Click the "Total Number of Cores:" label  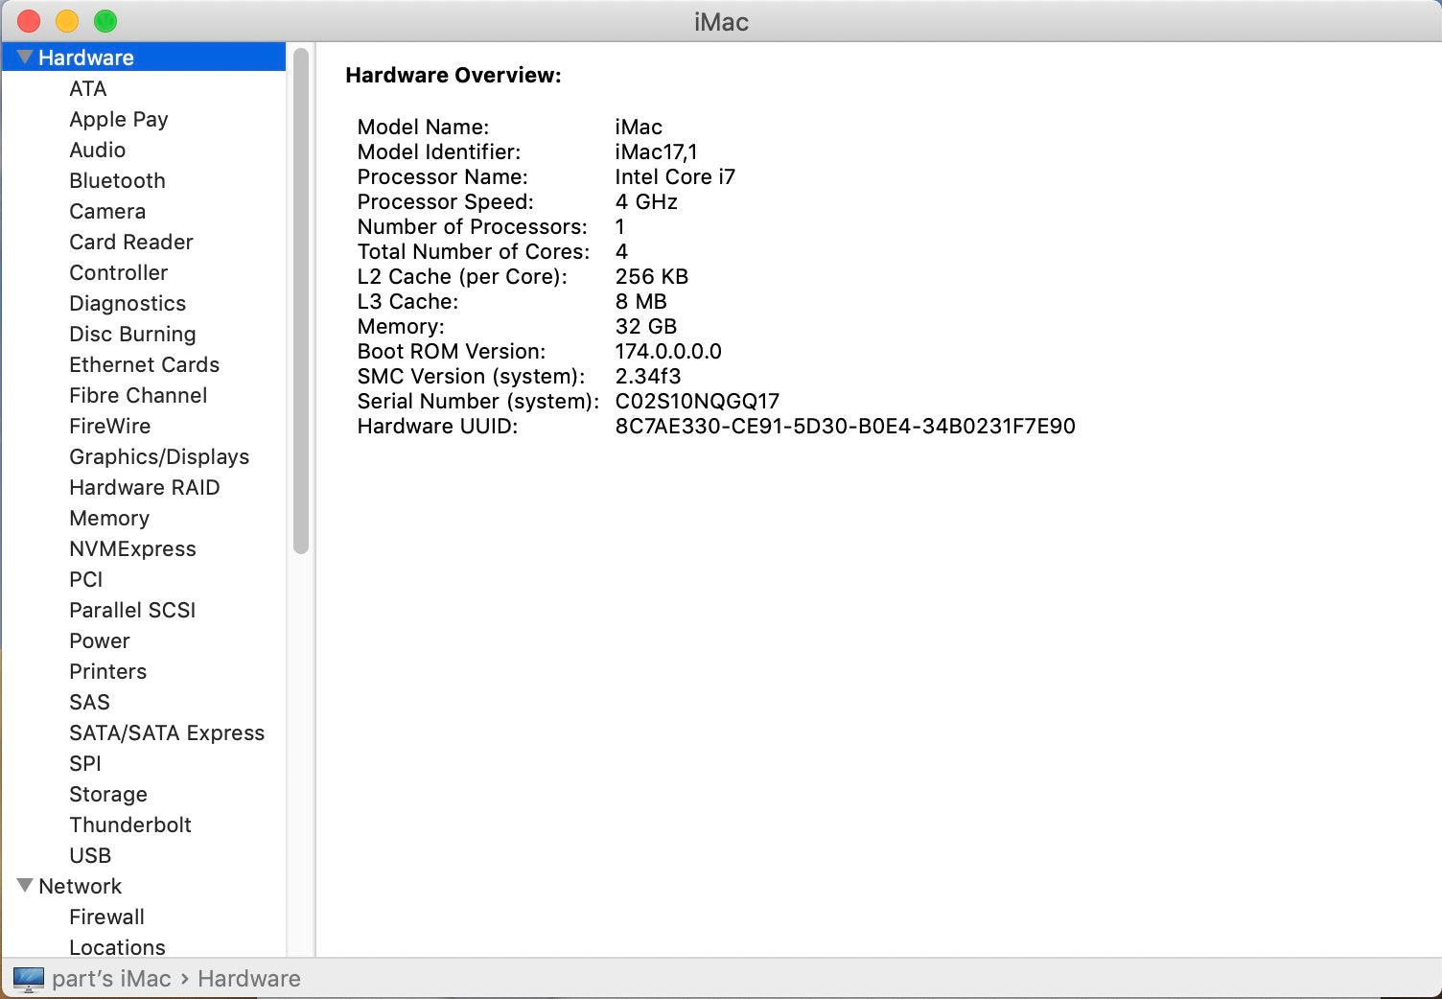pyautogui.click(x=474, y=251)
